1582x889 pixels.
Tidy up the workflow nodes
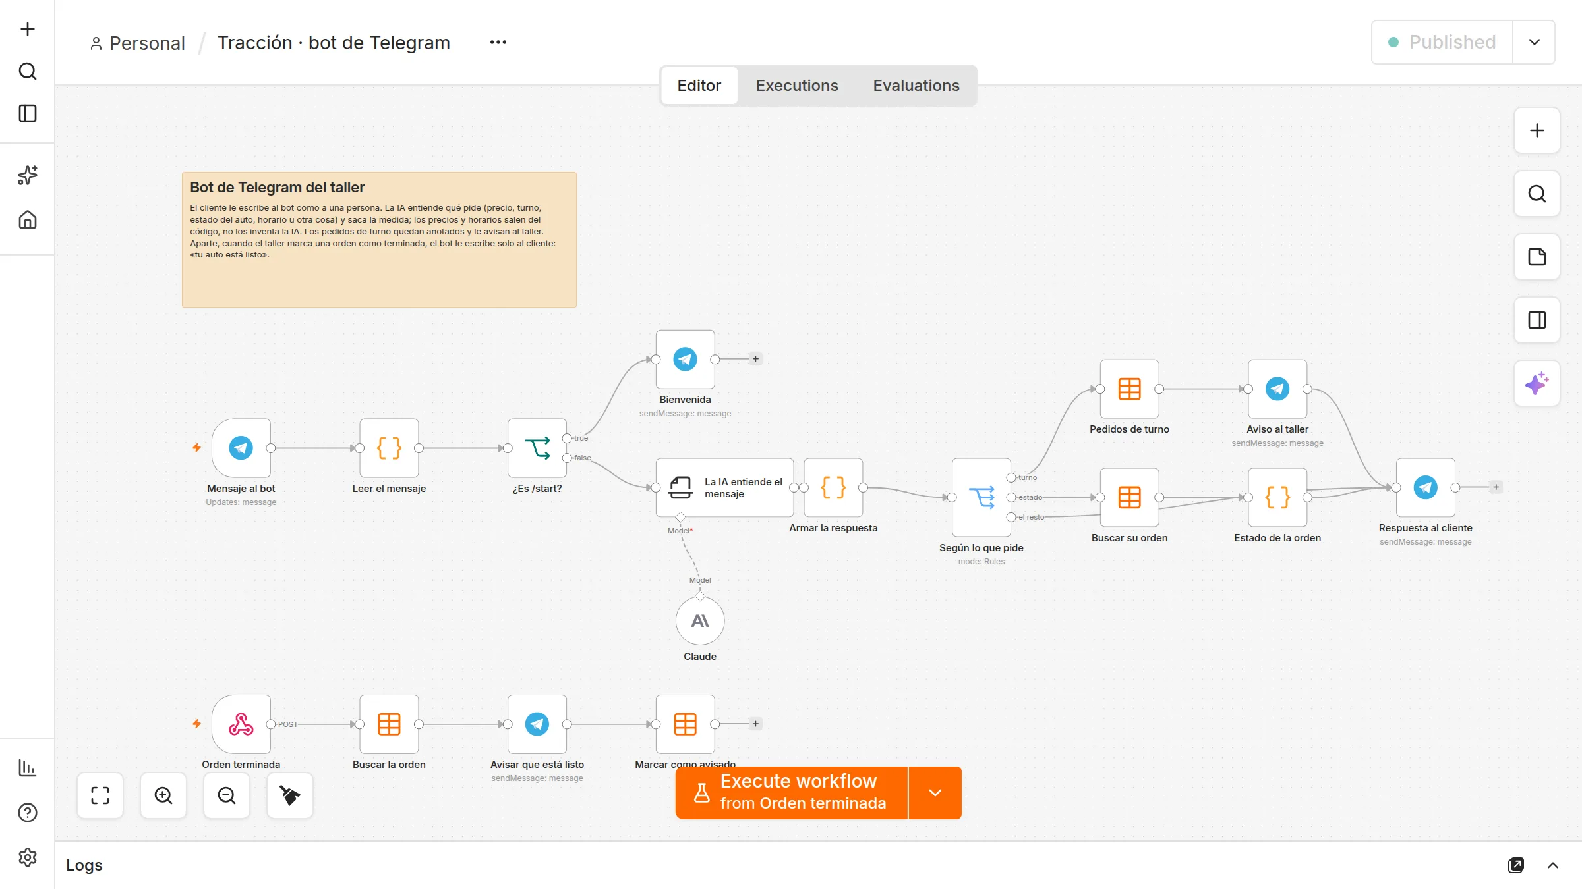pyautogui.click(x=290, y=795)
